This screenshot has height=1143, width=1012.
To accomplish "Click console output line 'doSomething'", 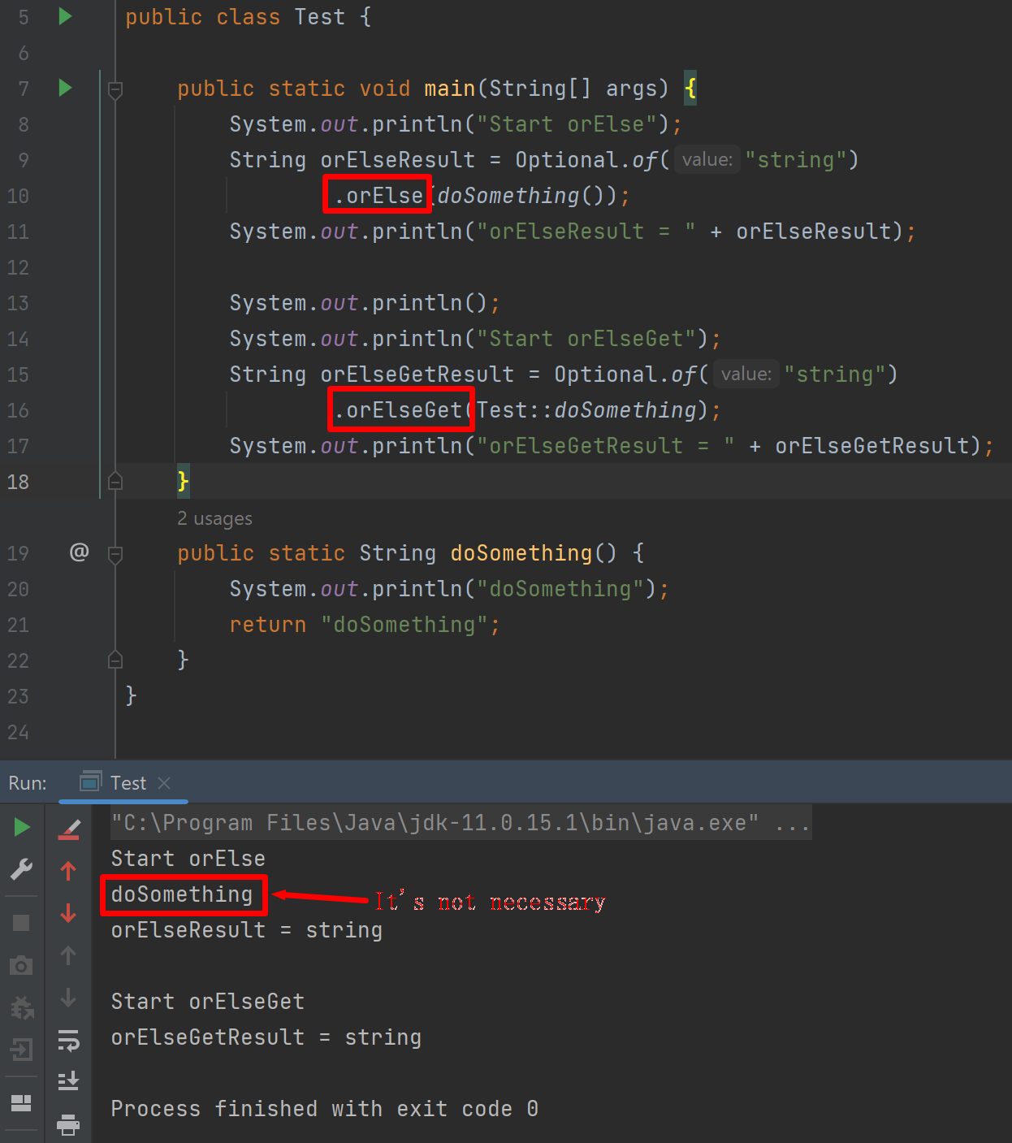I will (x=182, y=894).
